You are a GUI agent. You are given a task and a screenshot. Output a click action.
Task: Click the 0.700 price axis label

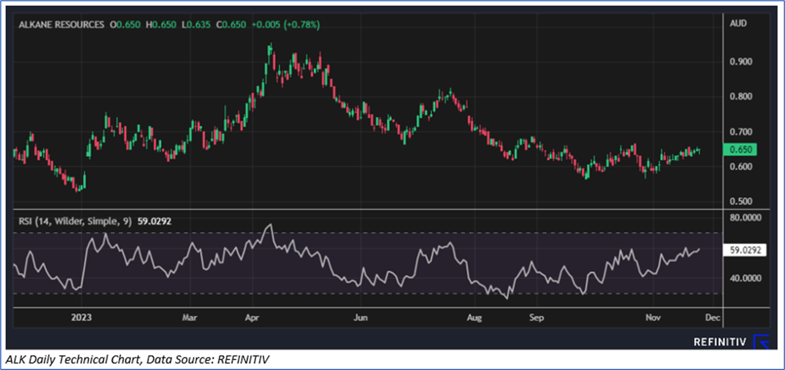[x=742, y=132]
